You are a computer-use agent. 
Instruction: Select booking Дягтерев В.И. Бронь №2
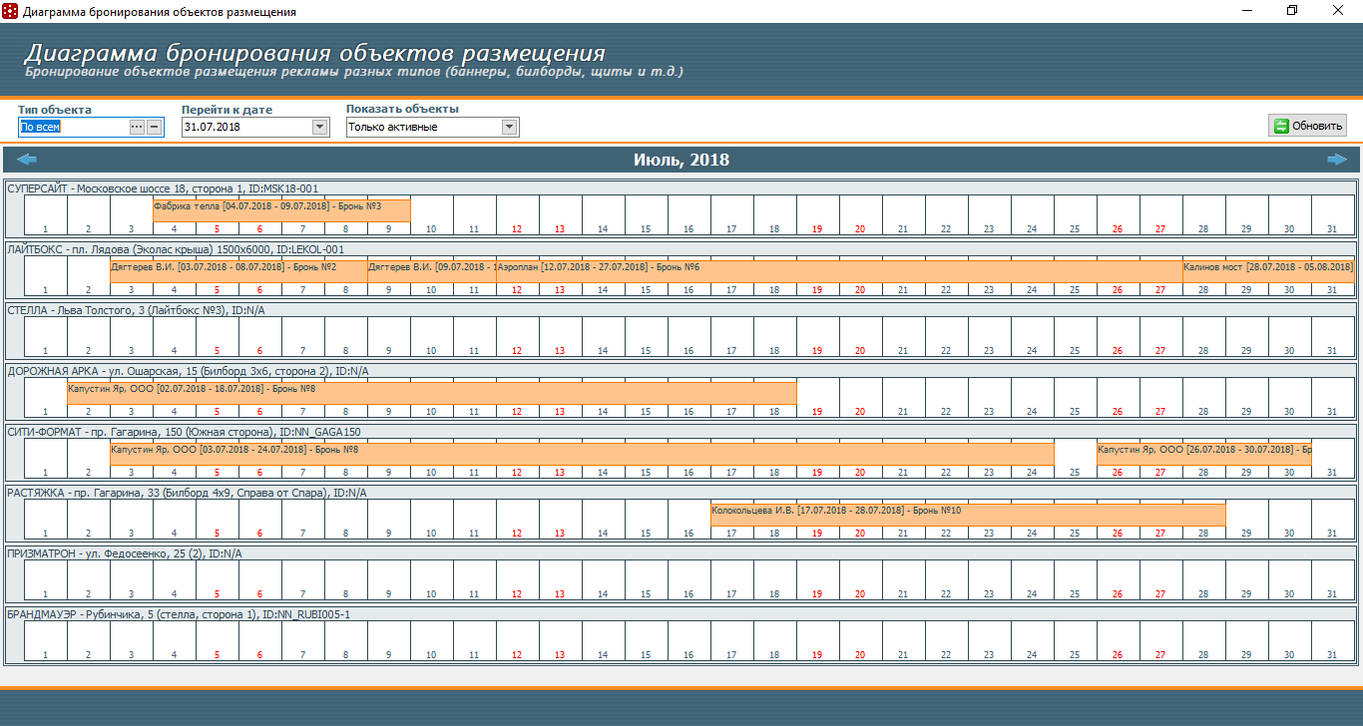pos(238,271)
